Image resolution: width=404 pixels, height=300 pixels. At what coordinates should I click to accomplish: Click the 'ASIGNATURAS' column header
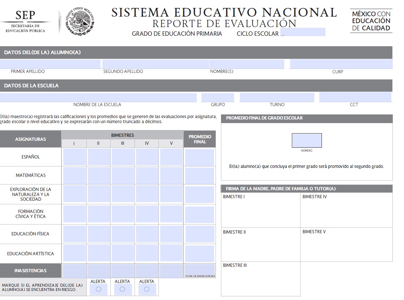click(x=30, y=139)
